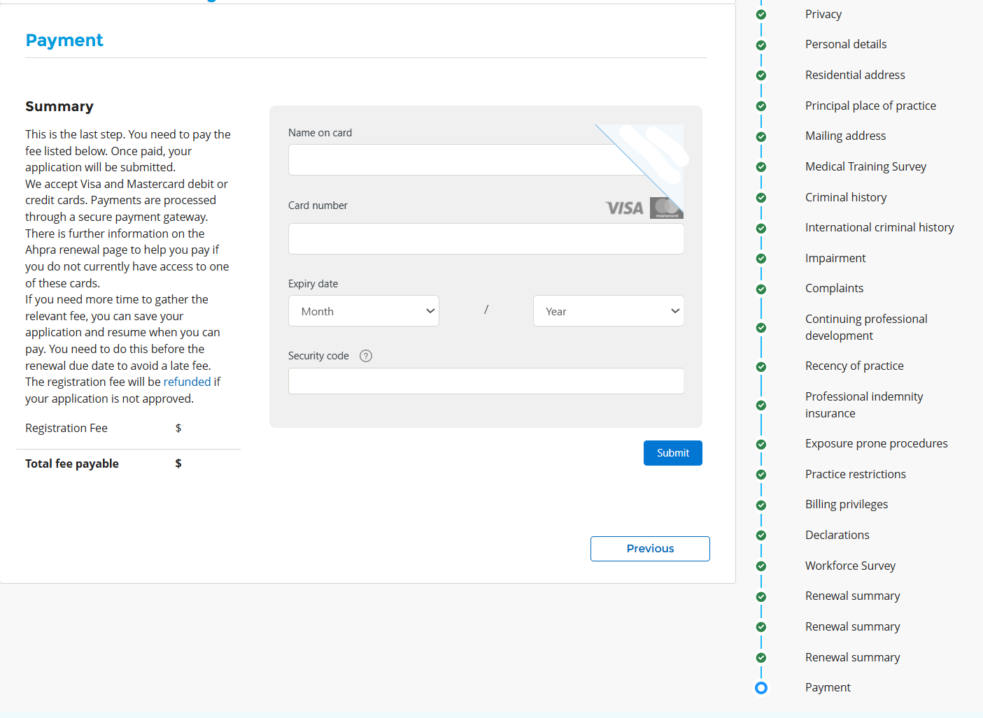Click the green check beside Mailing address
The width and height of the screenshot is (983, 718).
click(x=761, y=137)
